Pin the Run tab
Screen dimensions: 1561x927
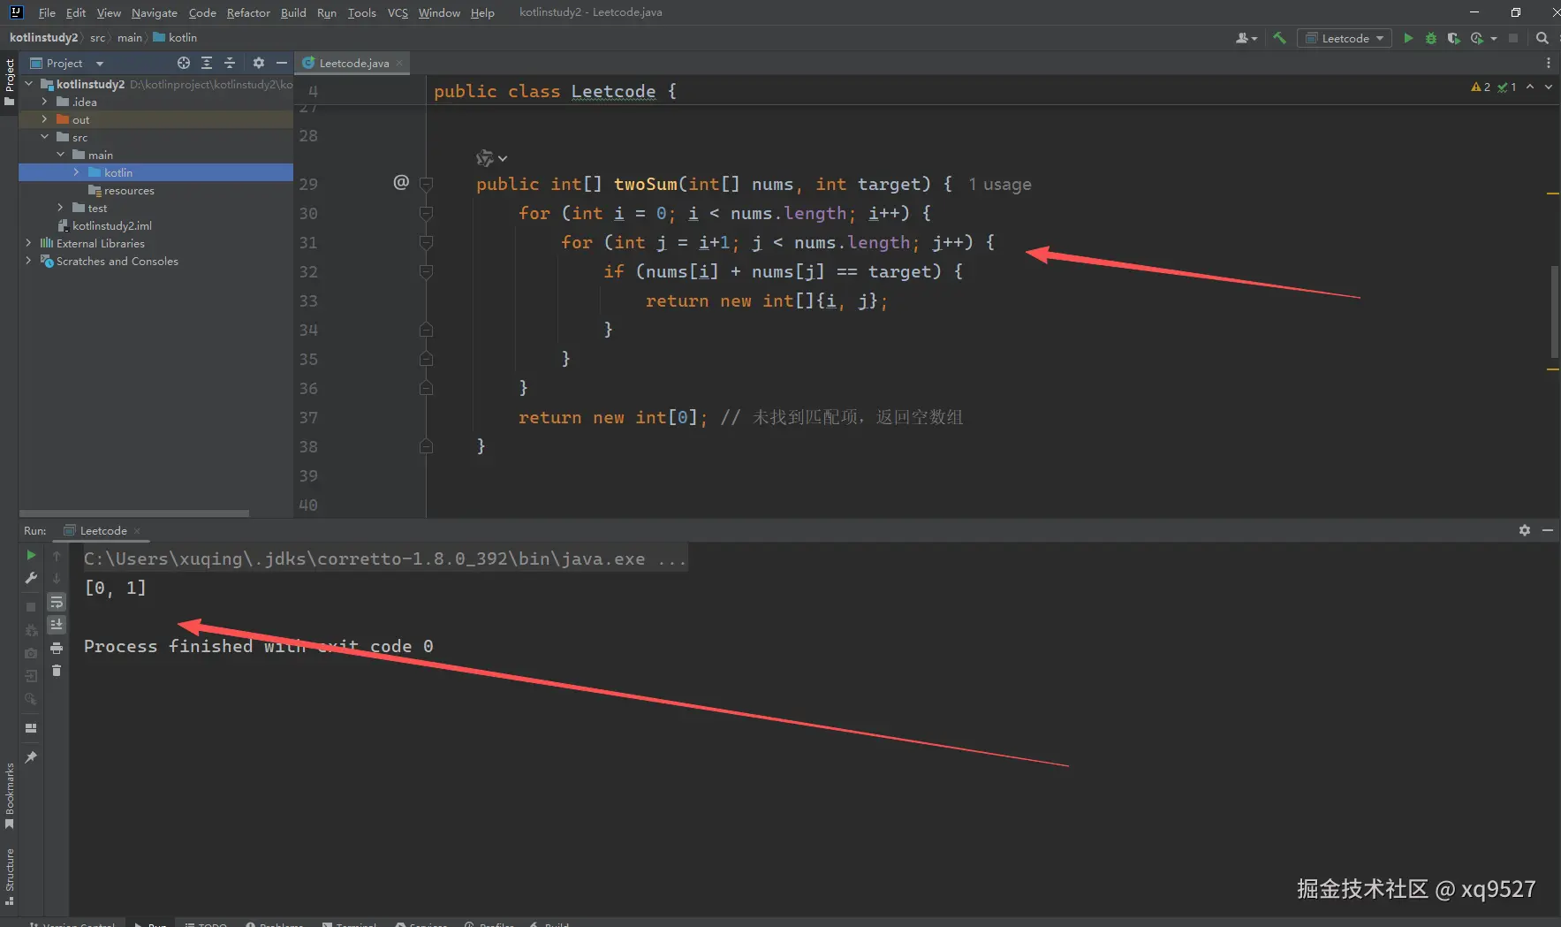coord(31,757)
